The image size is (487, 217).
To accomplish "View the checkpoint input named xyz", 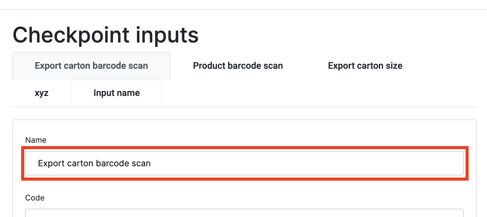I will click(42, 93).
